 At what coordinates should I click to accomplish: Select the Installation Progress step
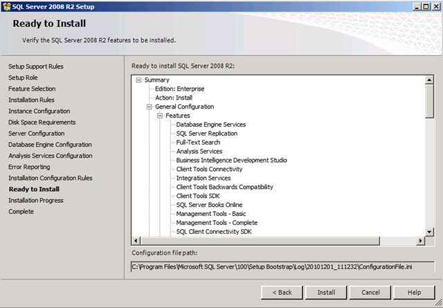tap(36, 200)
